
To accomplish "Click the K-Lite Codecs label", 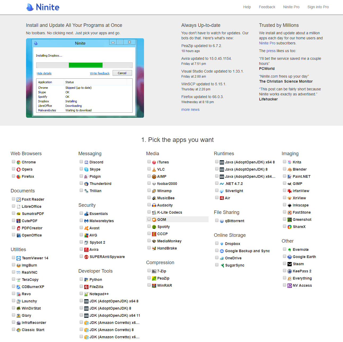I will (170, 213).
